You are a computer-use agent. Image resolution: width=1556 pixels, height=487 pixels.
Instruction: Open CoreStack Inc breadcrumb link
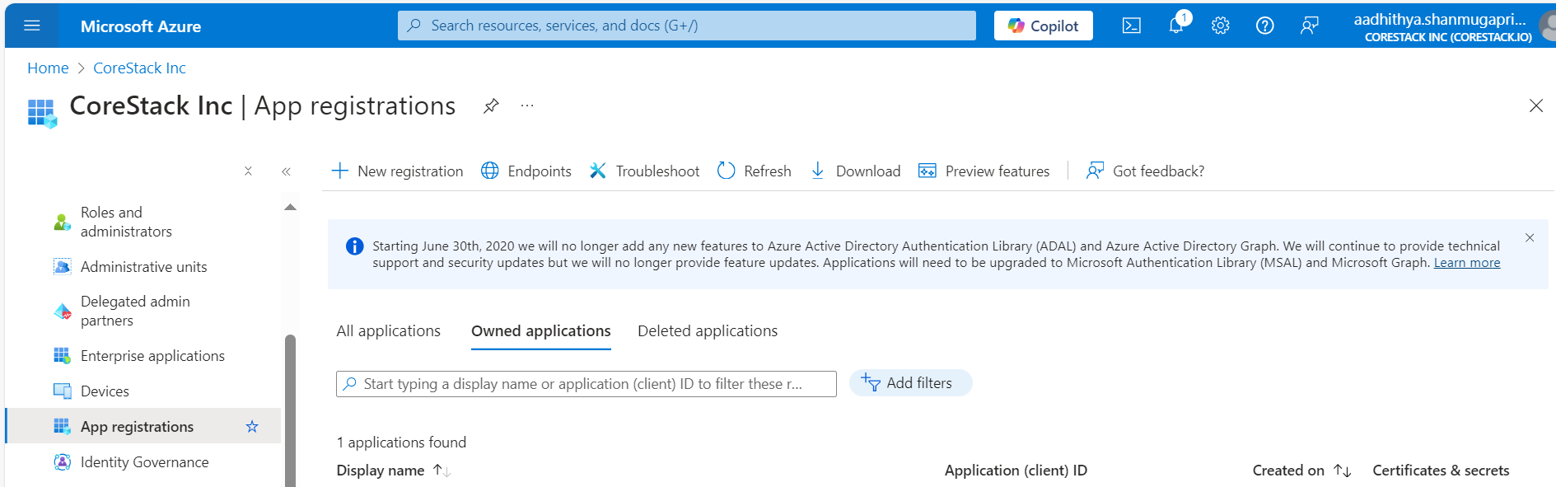point(139,68)
